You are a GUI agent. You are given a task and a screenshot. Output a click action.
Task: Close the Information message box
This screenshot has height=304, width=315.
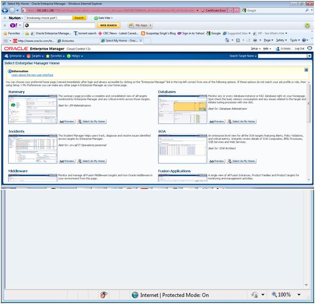pyautogui.click(x=306, y=70)
